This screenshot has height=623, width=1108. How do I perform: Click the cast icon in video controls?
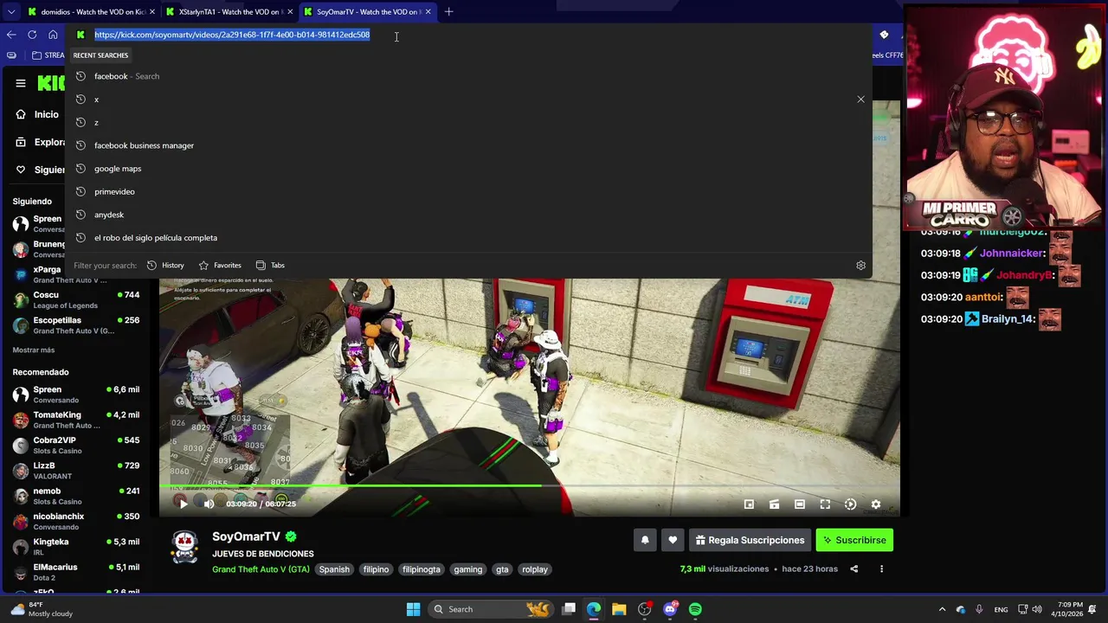click(775, 504)
